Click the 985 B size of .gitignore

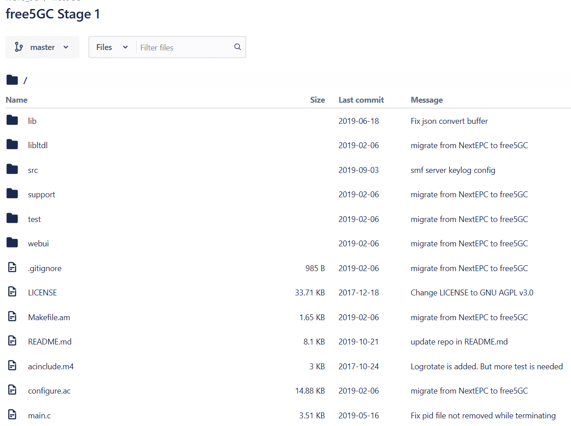315,268
